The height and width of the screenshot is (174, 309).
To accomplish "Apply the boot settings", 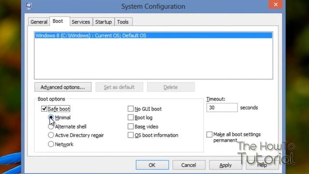I will 225,165.
